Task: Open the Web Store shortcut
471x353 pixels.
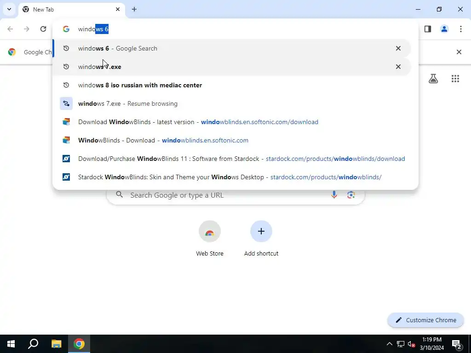Action: coord(210,239)
